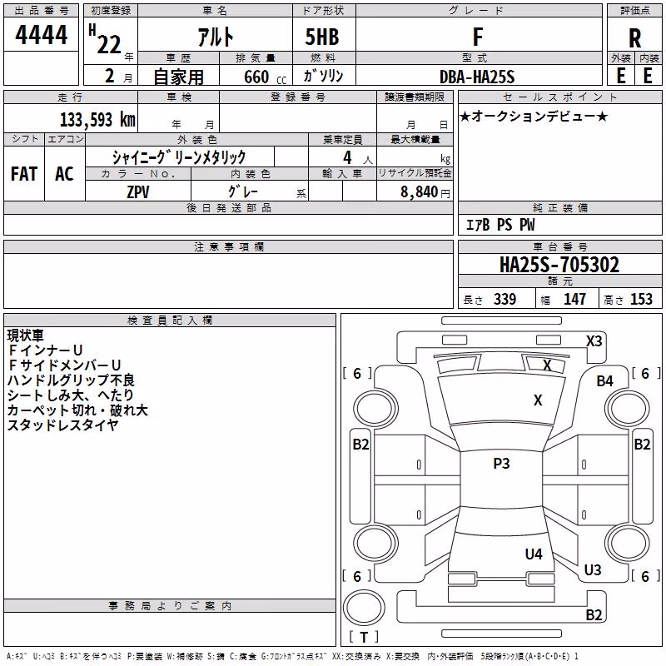The height and width of the screenshot is (666, 666).
Task: Select mileage 133,593 km
Action: 97,119
